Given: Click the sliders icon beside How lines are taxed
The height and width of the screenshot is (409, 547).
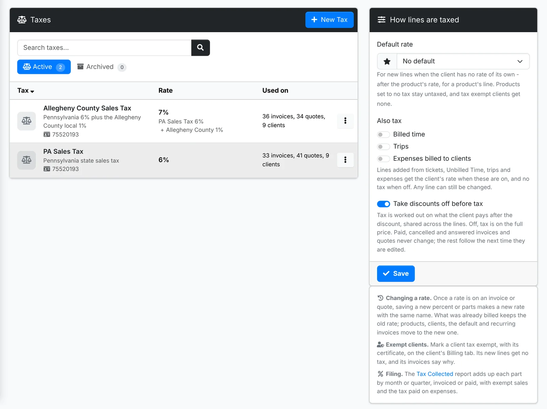Looking at the screenshot, I should [x=382, y=20].
